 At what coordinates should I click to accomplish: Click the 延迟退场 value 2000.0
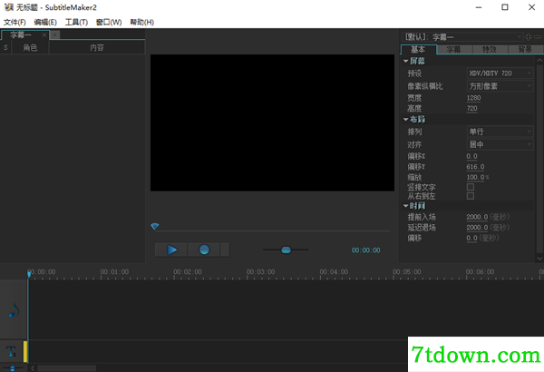click(x=477, y=228)
